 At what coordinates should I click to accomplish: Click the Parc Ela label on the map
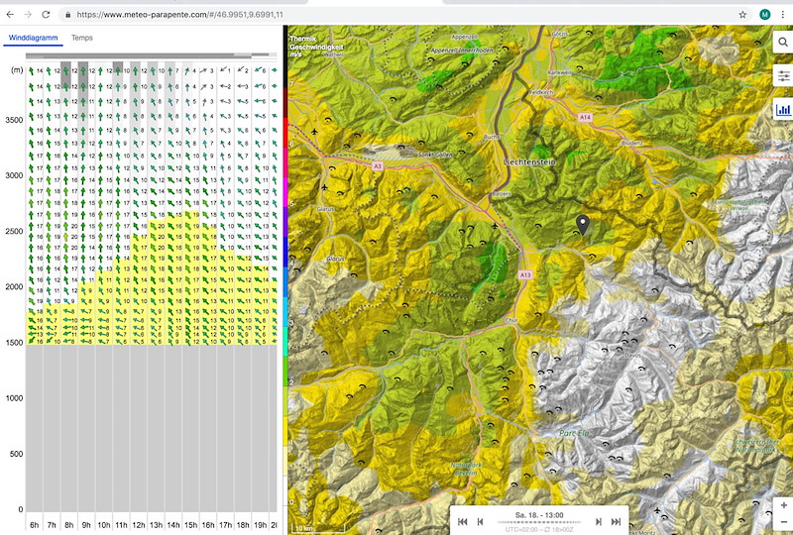pos(575,433)
